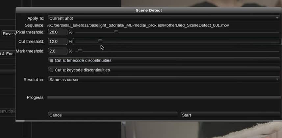Click the Cut threshold slider handle
The height and width of the screenshot is (138, 282).
[x=100, y=41]
